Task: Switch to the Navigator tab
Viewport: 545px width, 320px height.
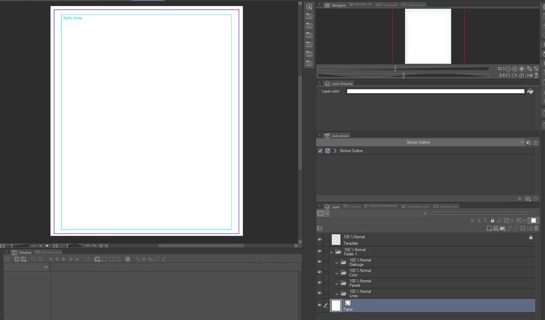Action: pyautogui.click(x=335, y=5)
